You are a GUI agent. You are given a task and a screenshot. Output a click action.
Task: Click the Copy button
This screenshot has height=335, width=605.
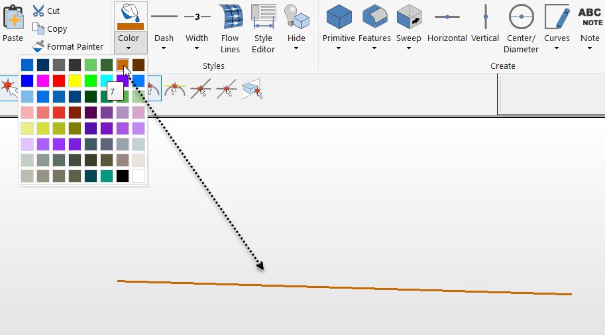click(50, 28)
